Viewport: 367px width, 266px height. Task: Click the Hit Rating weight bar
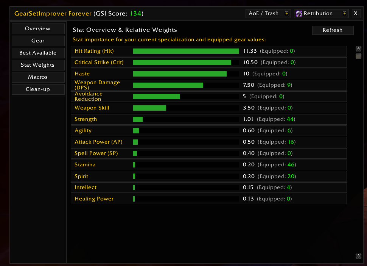(186, 51)
